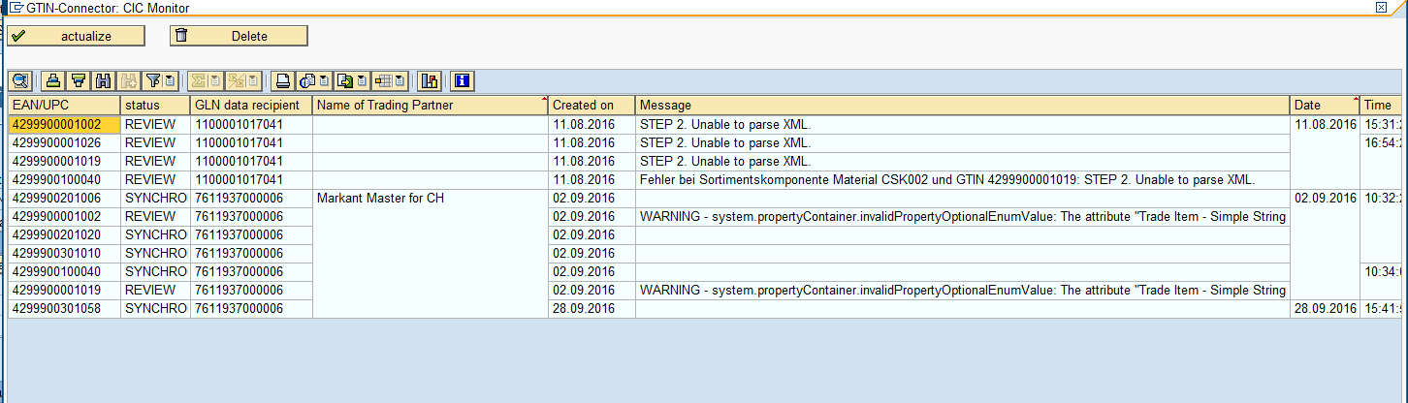Open the Details magnifier icon
Image resolution: width=1408 pixels, height=403 pixels.
click(20, 80)
